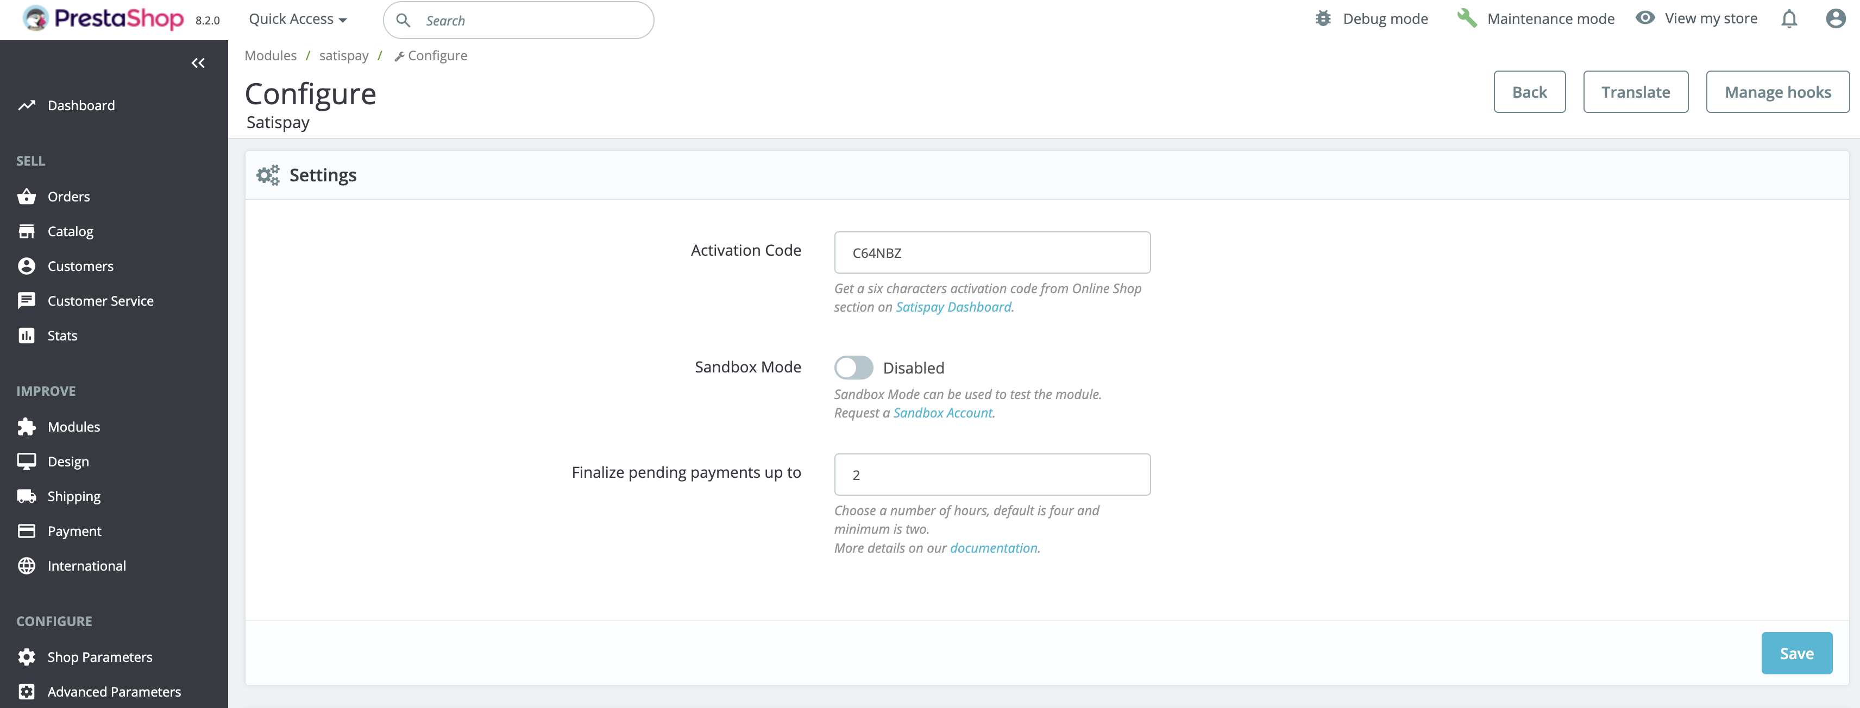Click the Manage hooks button

click(x=1777, y=92)
